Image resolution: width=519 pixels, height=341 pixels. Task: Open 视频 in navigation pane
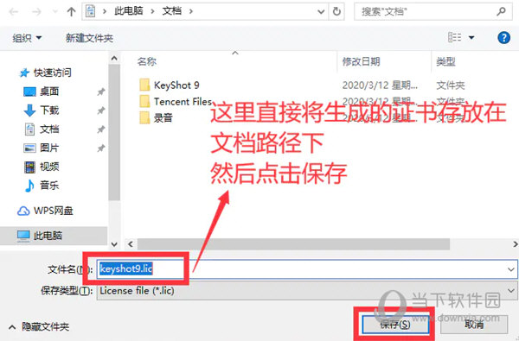[x=41, y=167]
